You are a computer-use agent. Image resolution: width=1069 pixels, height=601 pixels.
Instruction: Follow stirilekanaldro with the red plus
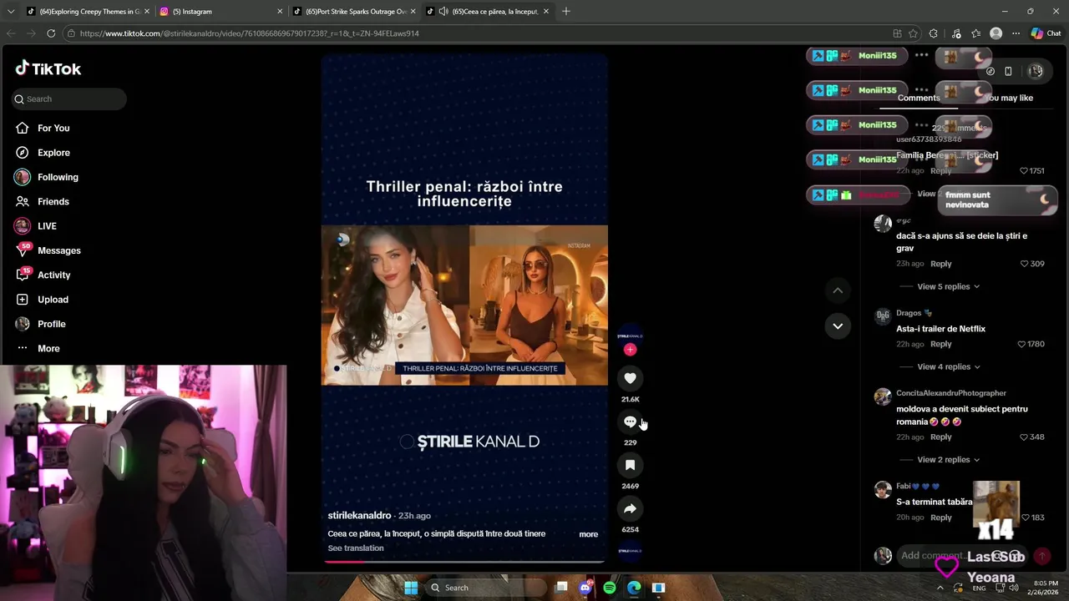point(630,350)
